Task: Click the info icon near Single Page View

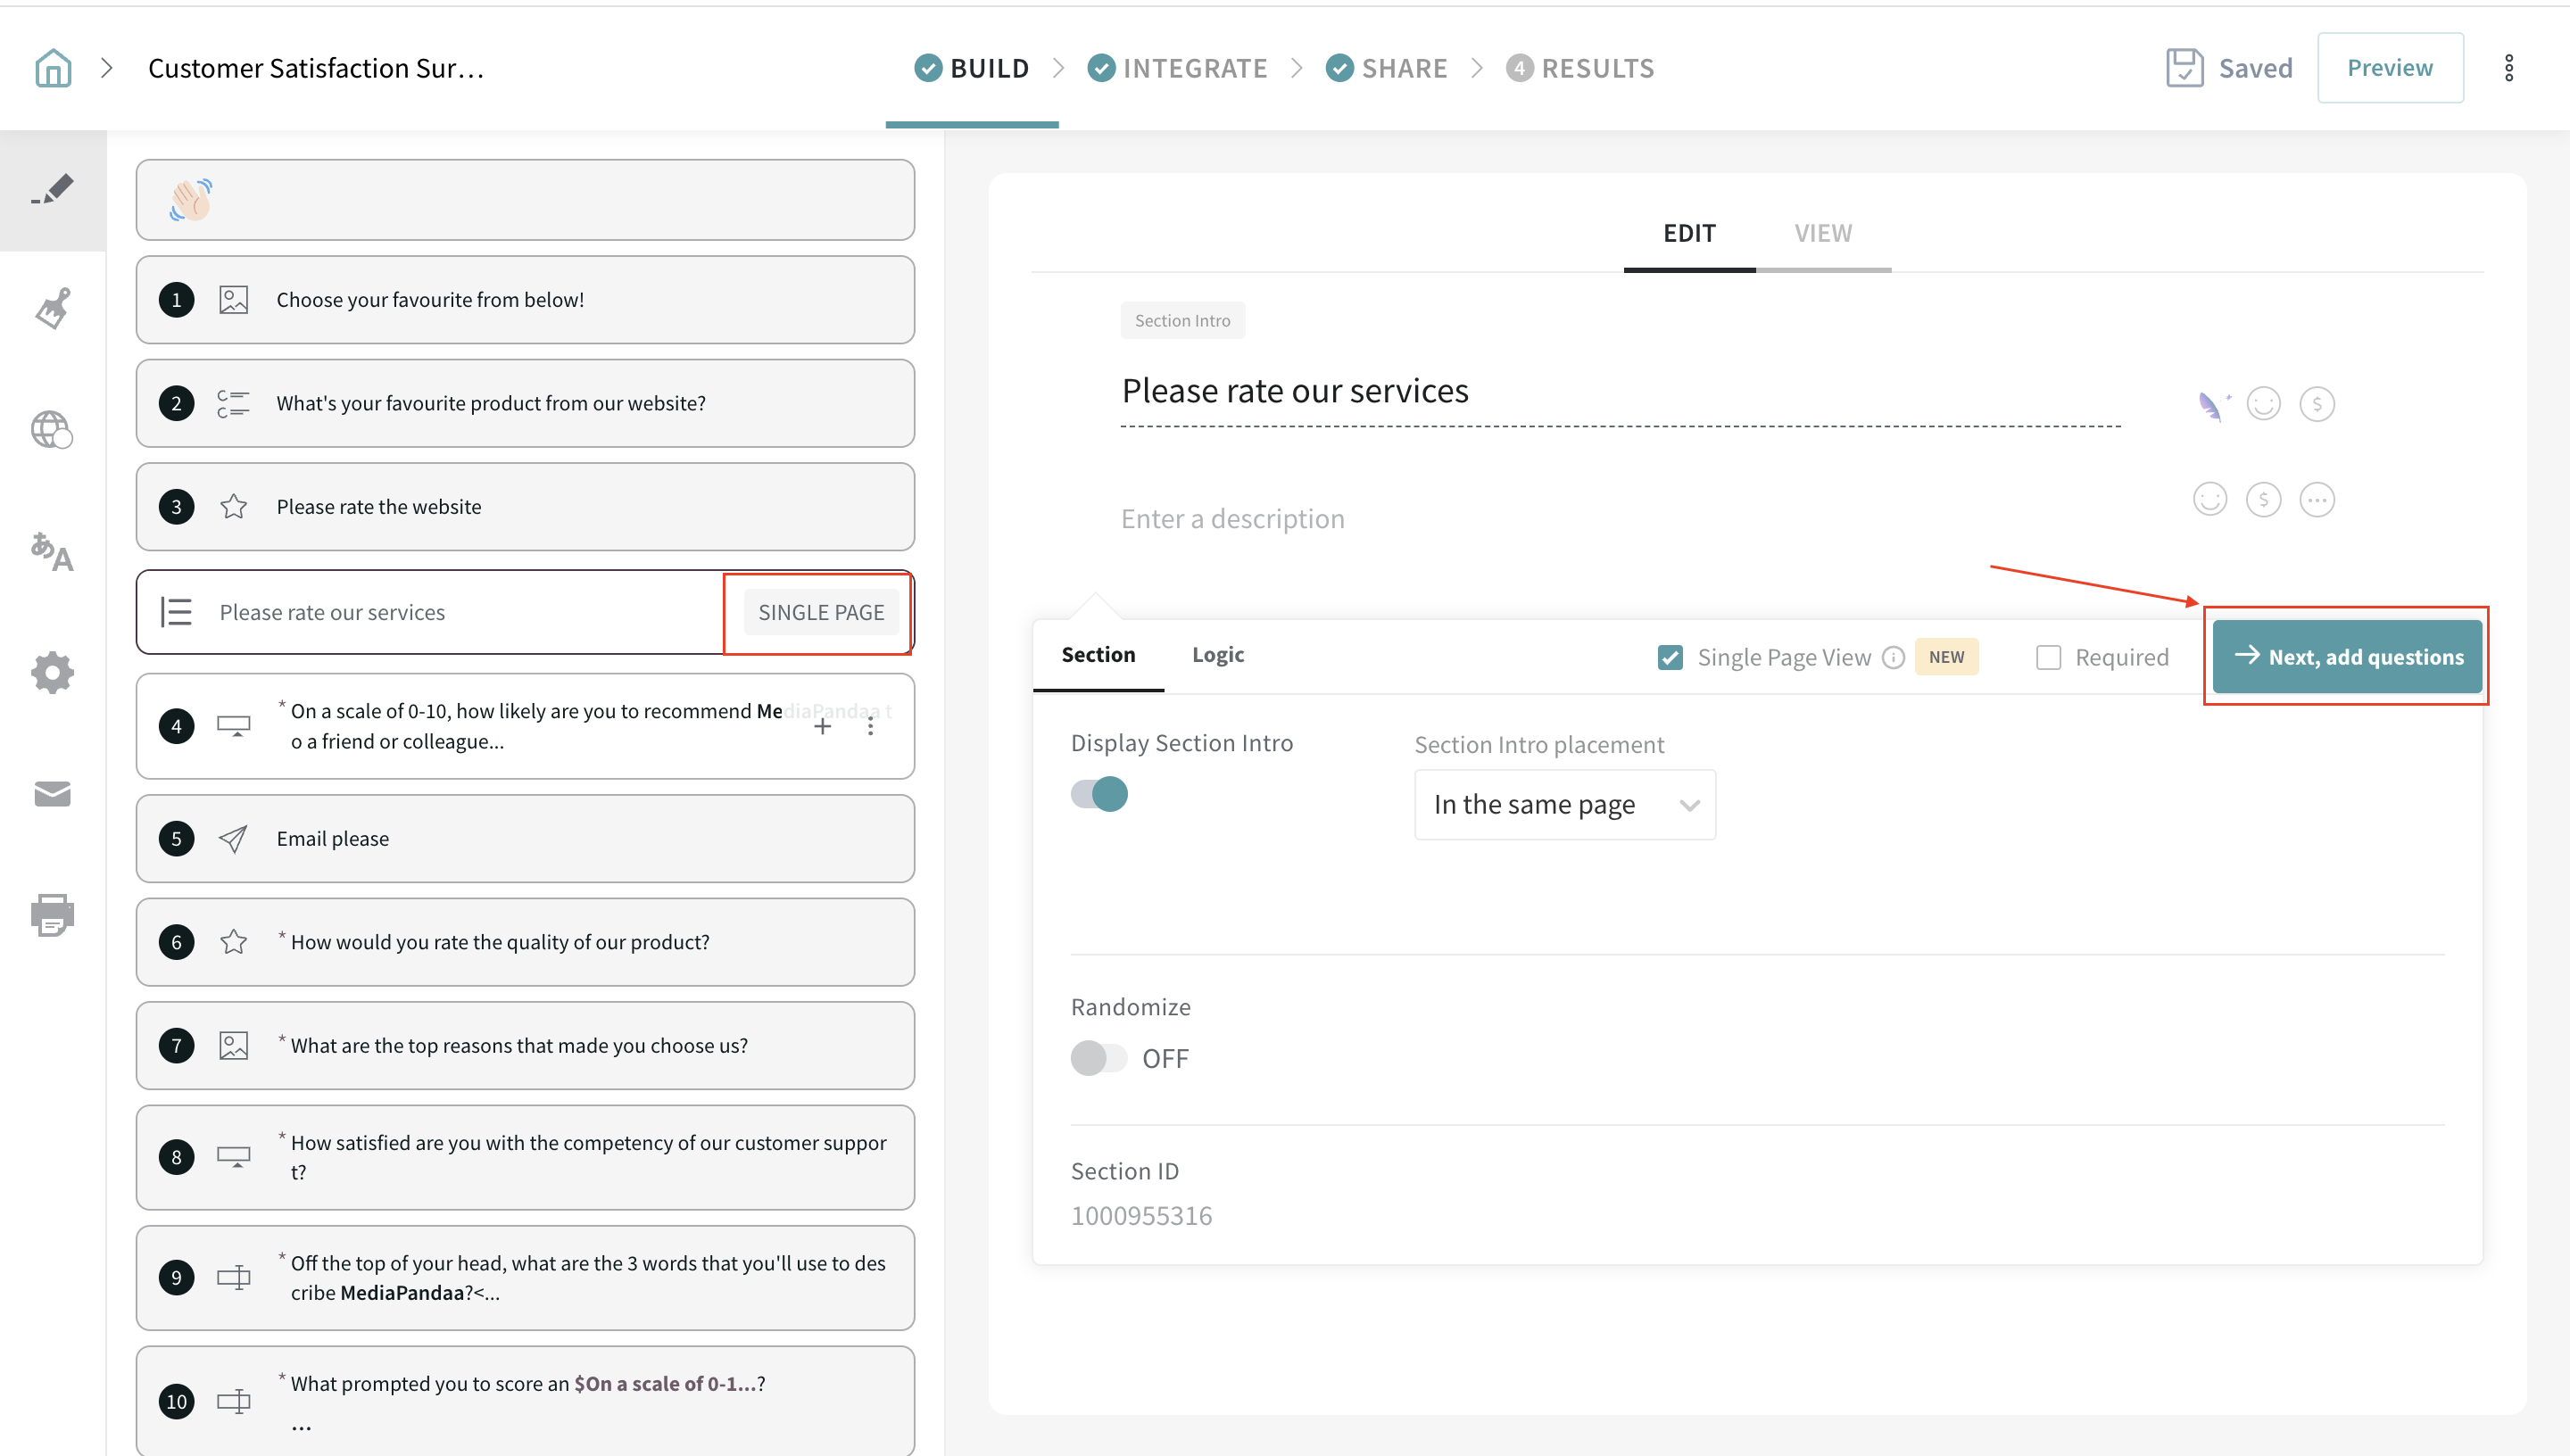Action: [x=1893, y=657]
